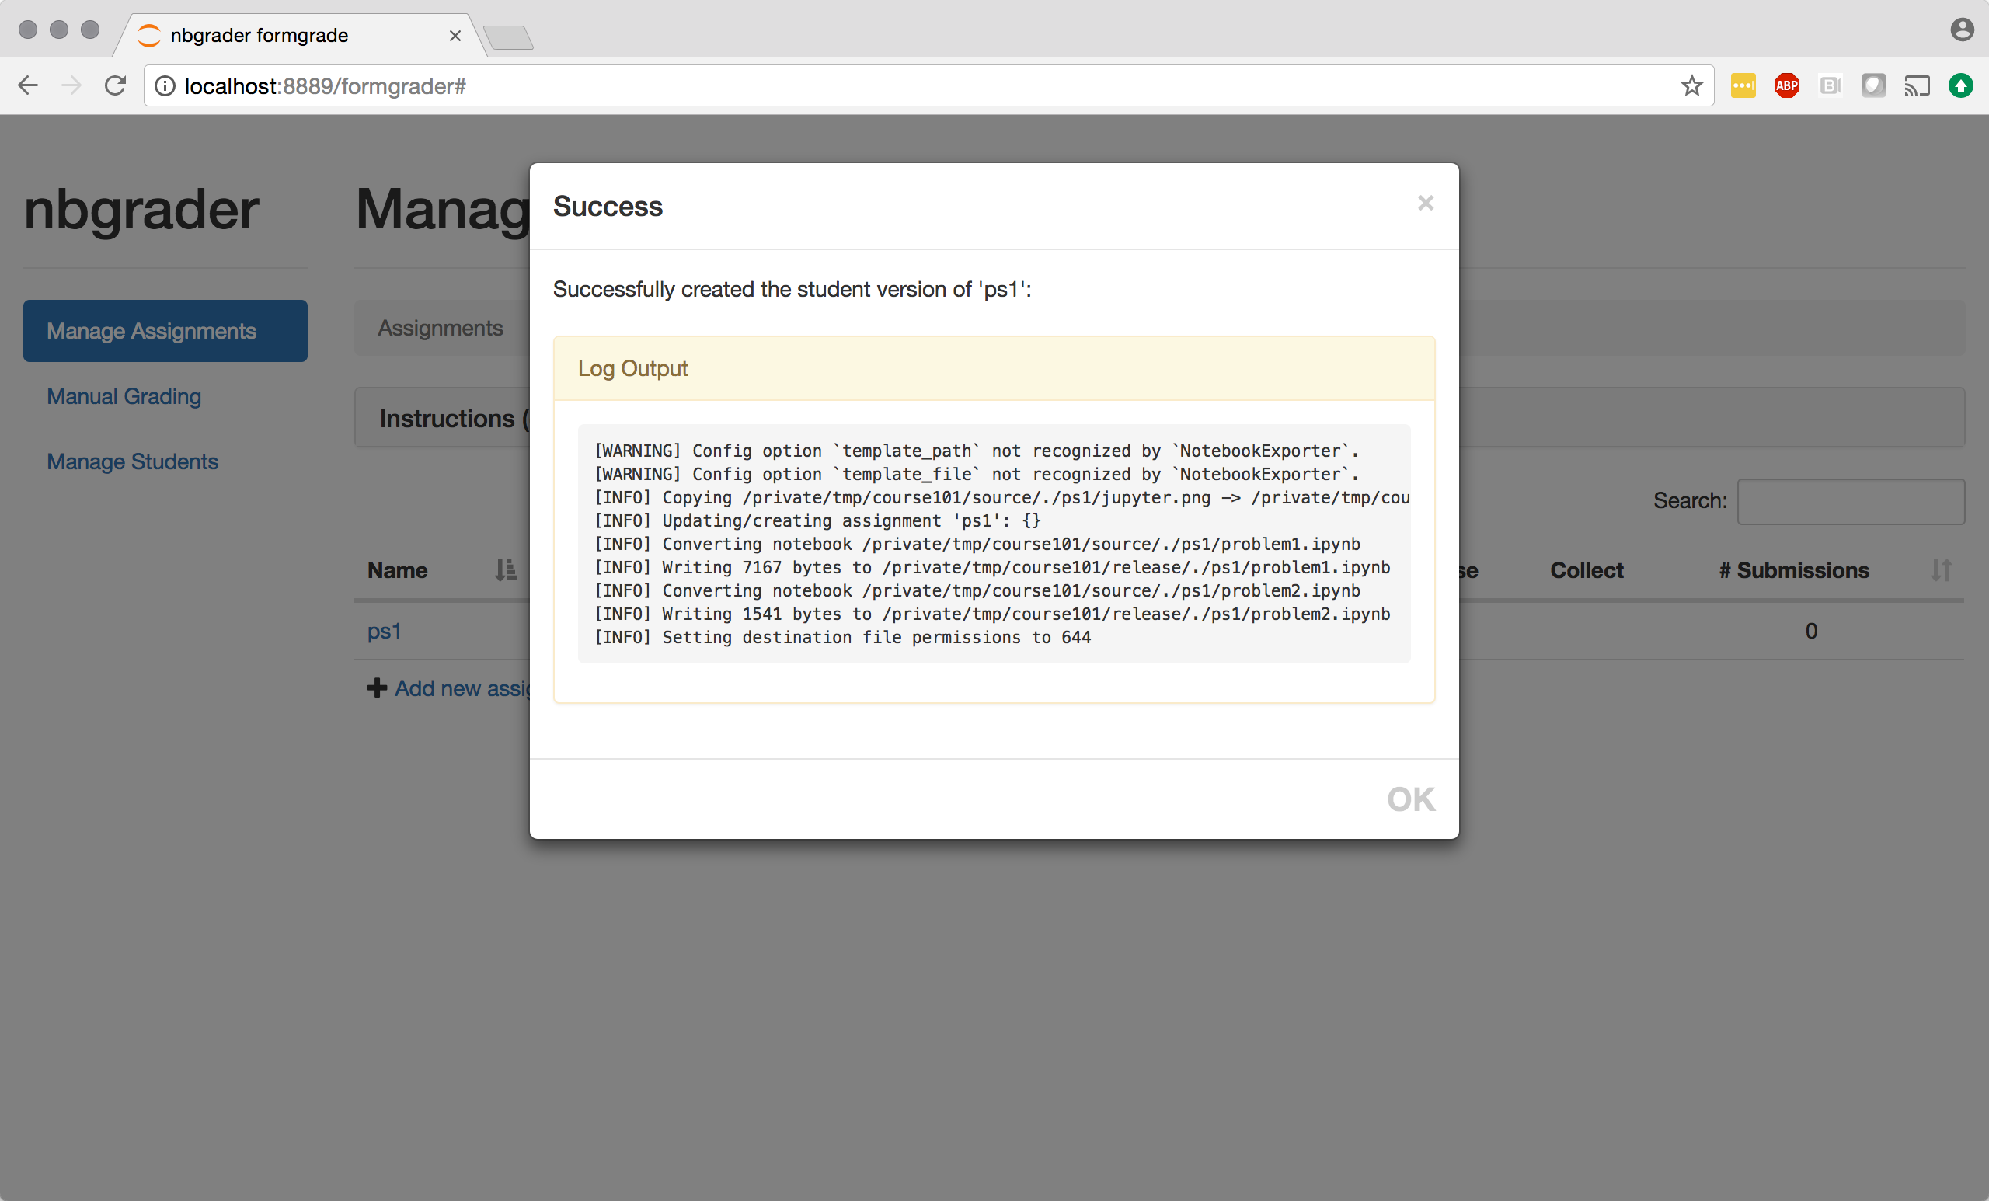Click the OK button in dialog

pyautogui.click(x=1410, y=799)
